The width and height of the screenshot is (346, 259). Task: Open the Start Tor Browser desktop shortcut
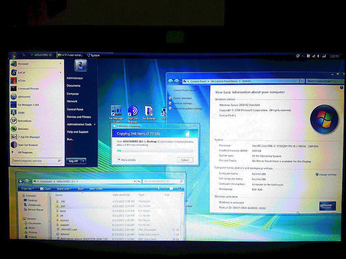(x=133, y=114)
